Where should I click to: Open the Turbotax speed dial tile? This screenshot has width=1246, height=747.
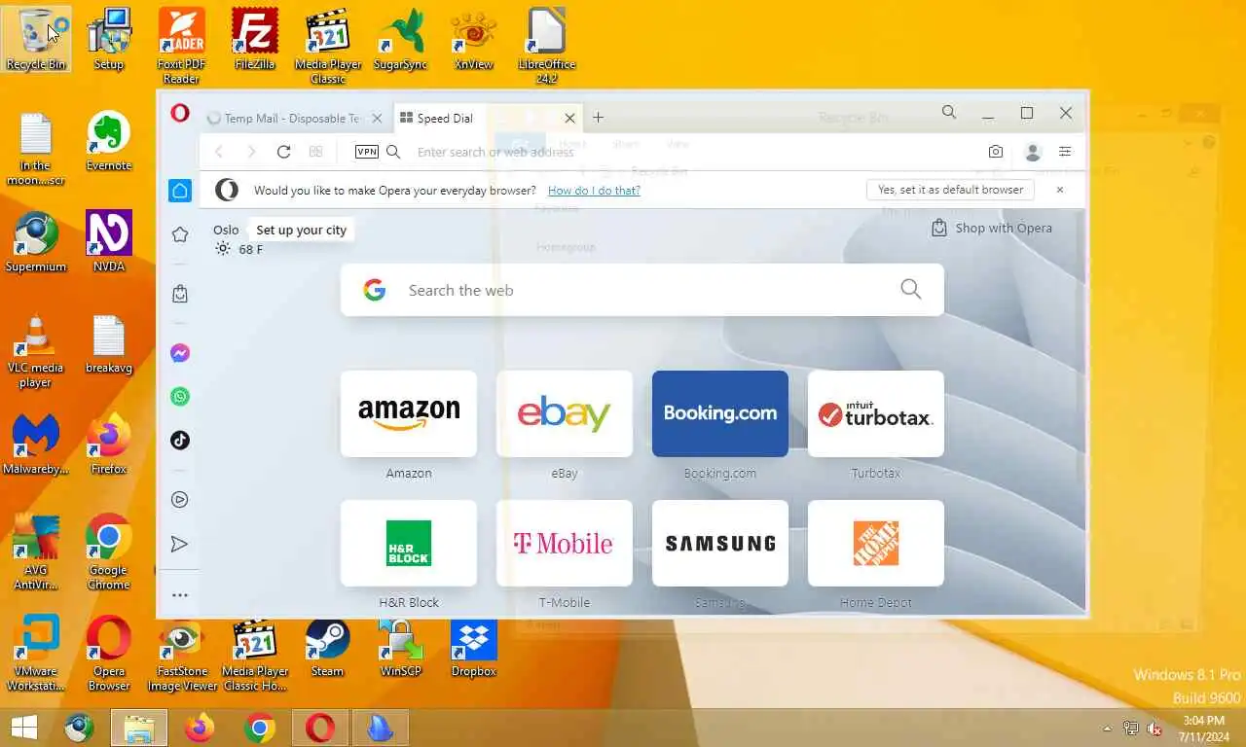pos(876,413)
